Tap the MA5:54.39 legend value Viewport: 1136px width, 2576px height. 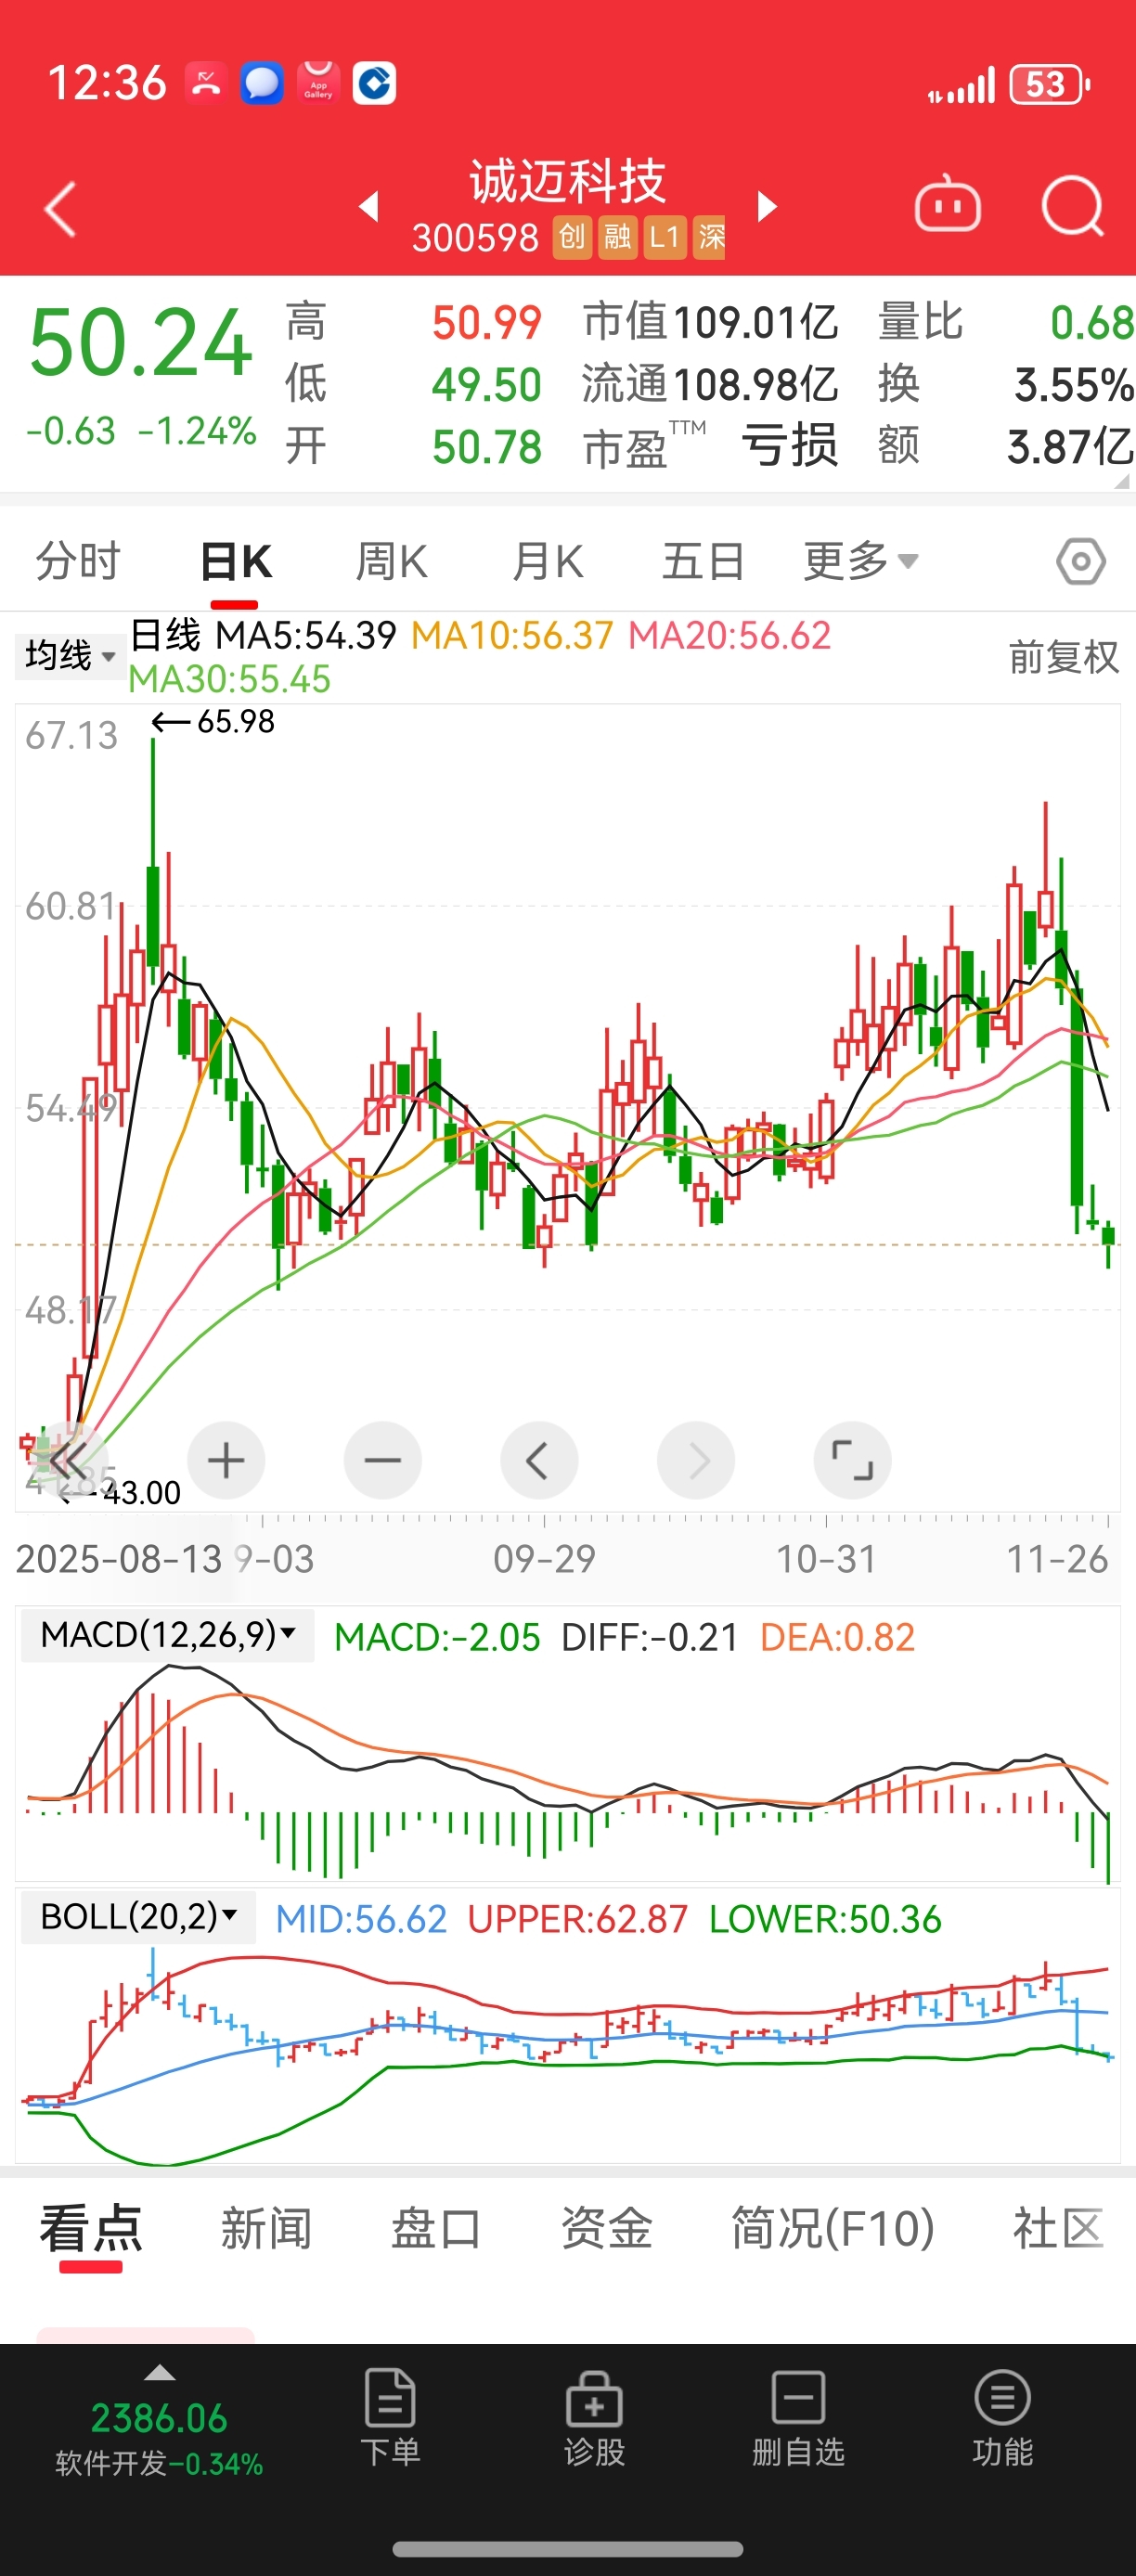pyautogui.click(x=306, y=635)
